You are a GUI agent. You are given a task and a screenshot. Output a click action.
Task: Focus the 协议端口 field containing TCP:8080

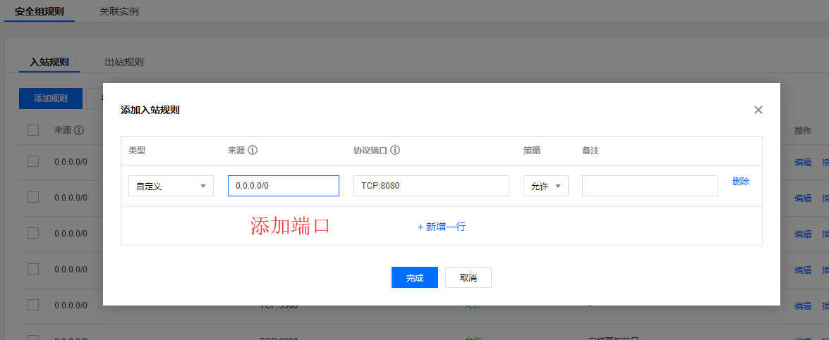coord(431,186)
